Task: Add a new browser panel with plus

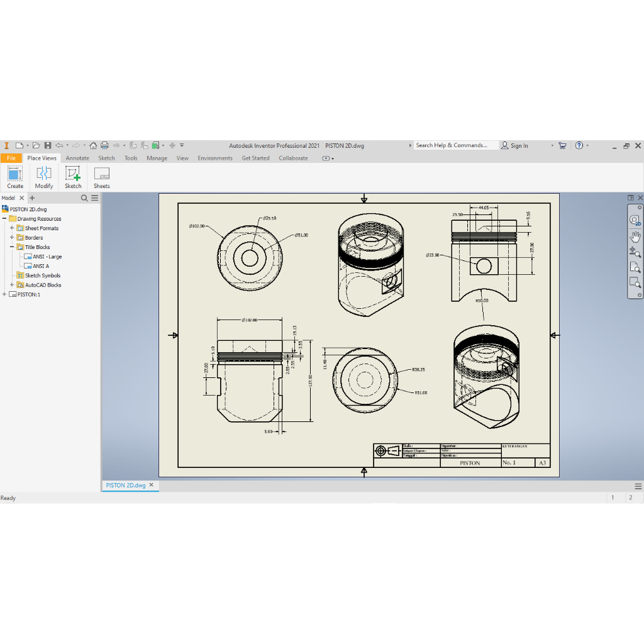Action: pos(32,198)
